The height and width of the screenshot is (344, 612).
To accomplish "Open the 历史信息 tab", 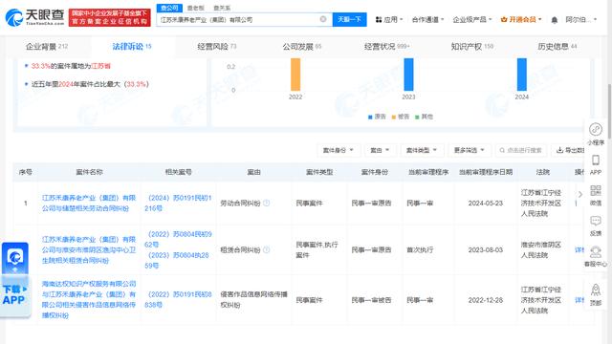I will click(x=557, y=47).
